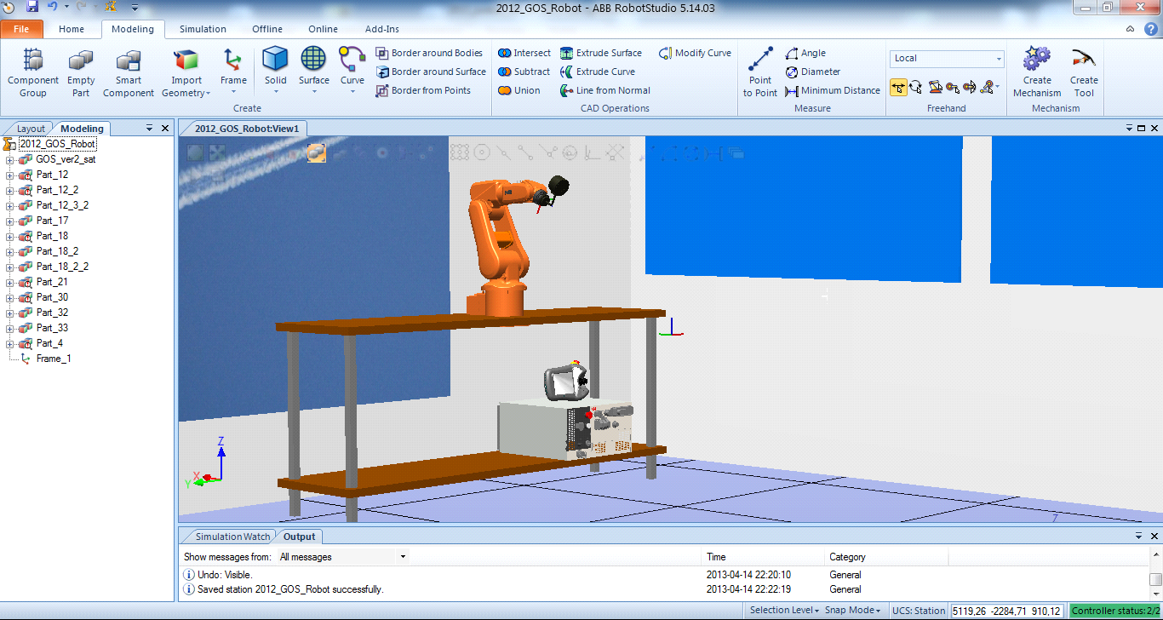Select Part_18_2_2 in the tree

(62, 267)
